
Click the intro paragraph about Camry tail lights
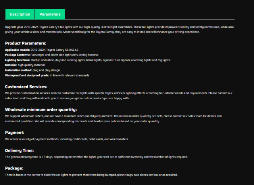coord(119,29)
